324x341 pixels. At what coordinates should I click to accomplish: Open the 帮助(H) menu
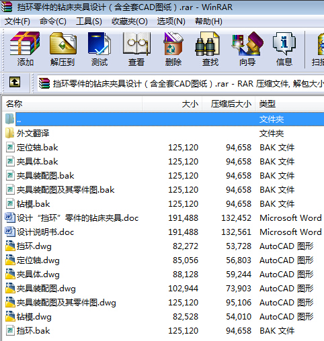pos(208,21)
